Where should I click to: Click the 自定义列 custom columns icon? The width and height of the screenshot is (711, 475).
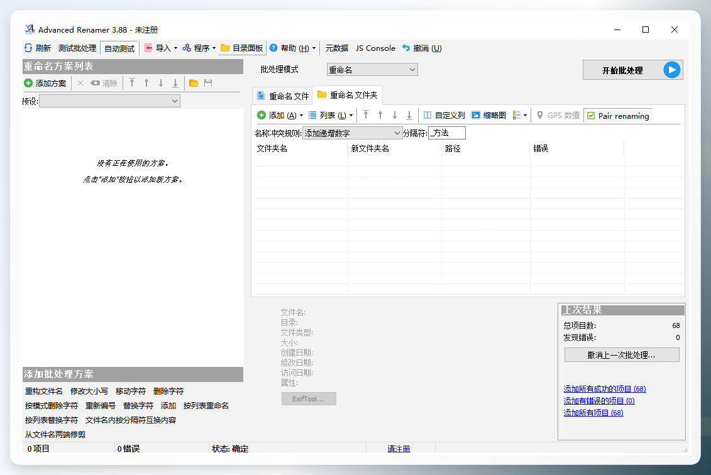click(x=427, y=115)
